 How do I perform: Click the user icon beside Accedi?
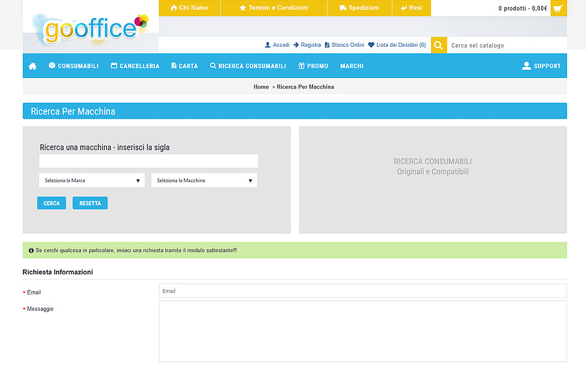coord(268,45)
